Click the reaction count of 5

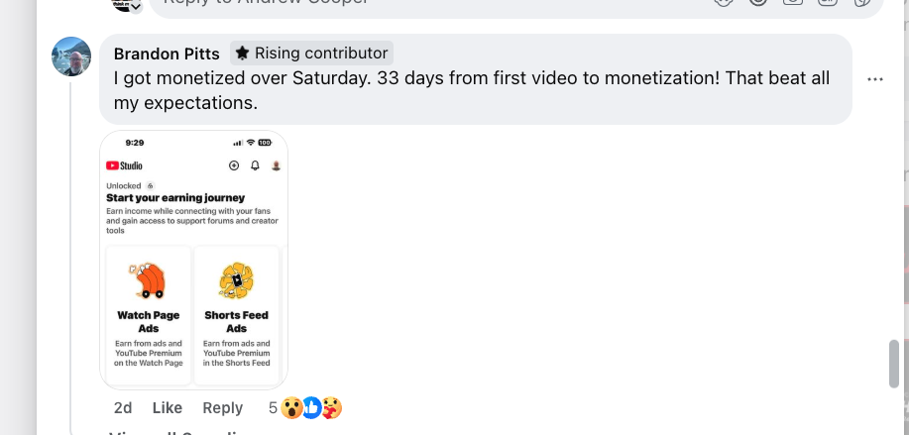click(x=273, y=407)
